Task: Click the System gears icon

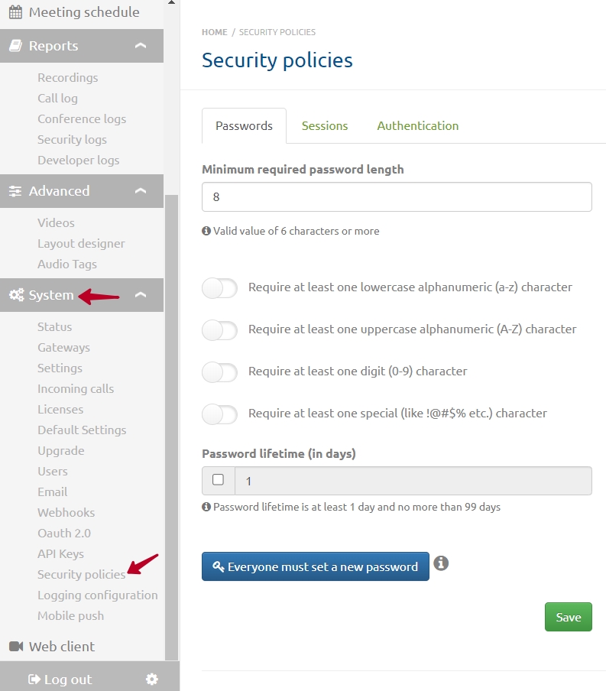Action: click(17, 295)
